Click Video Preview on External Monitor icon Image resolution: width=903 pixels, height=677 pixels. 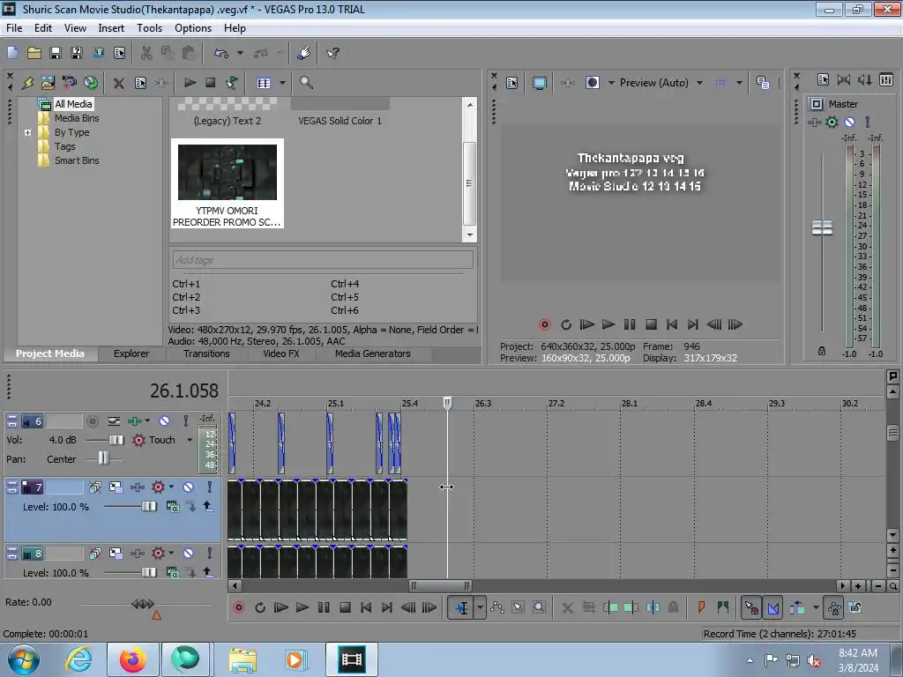(x=540, y=83)
